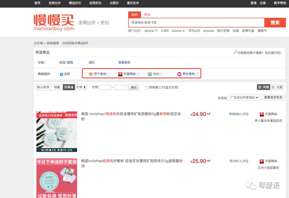
Task: Click the 搜索 search button
Action: (275, 23)
